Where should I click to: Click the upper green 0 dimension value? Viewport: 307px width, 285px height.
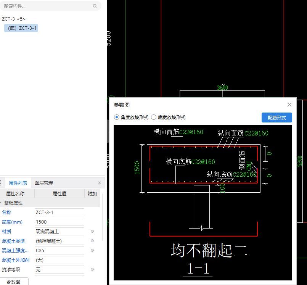[269, 154]
